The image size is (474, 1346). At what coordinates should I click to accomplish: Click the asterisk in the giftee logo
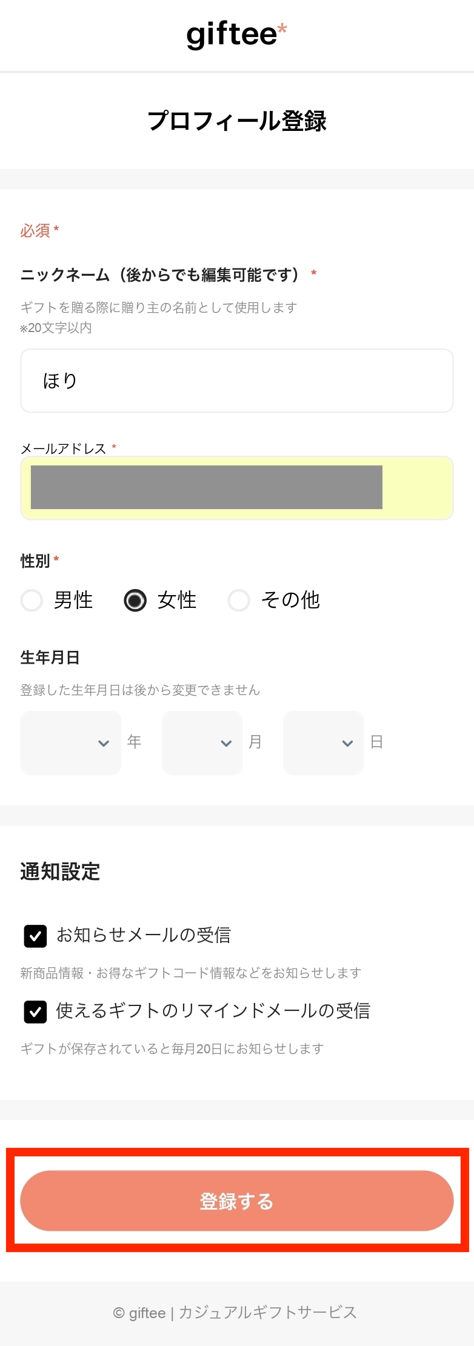(282, 27)
